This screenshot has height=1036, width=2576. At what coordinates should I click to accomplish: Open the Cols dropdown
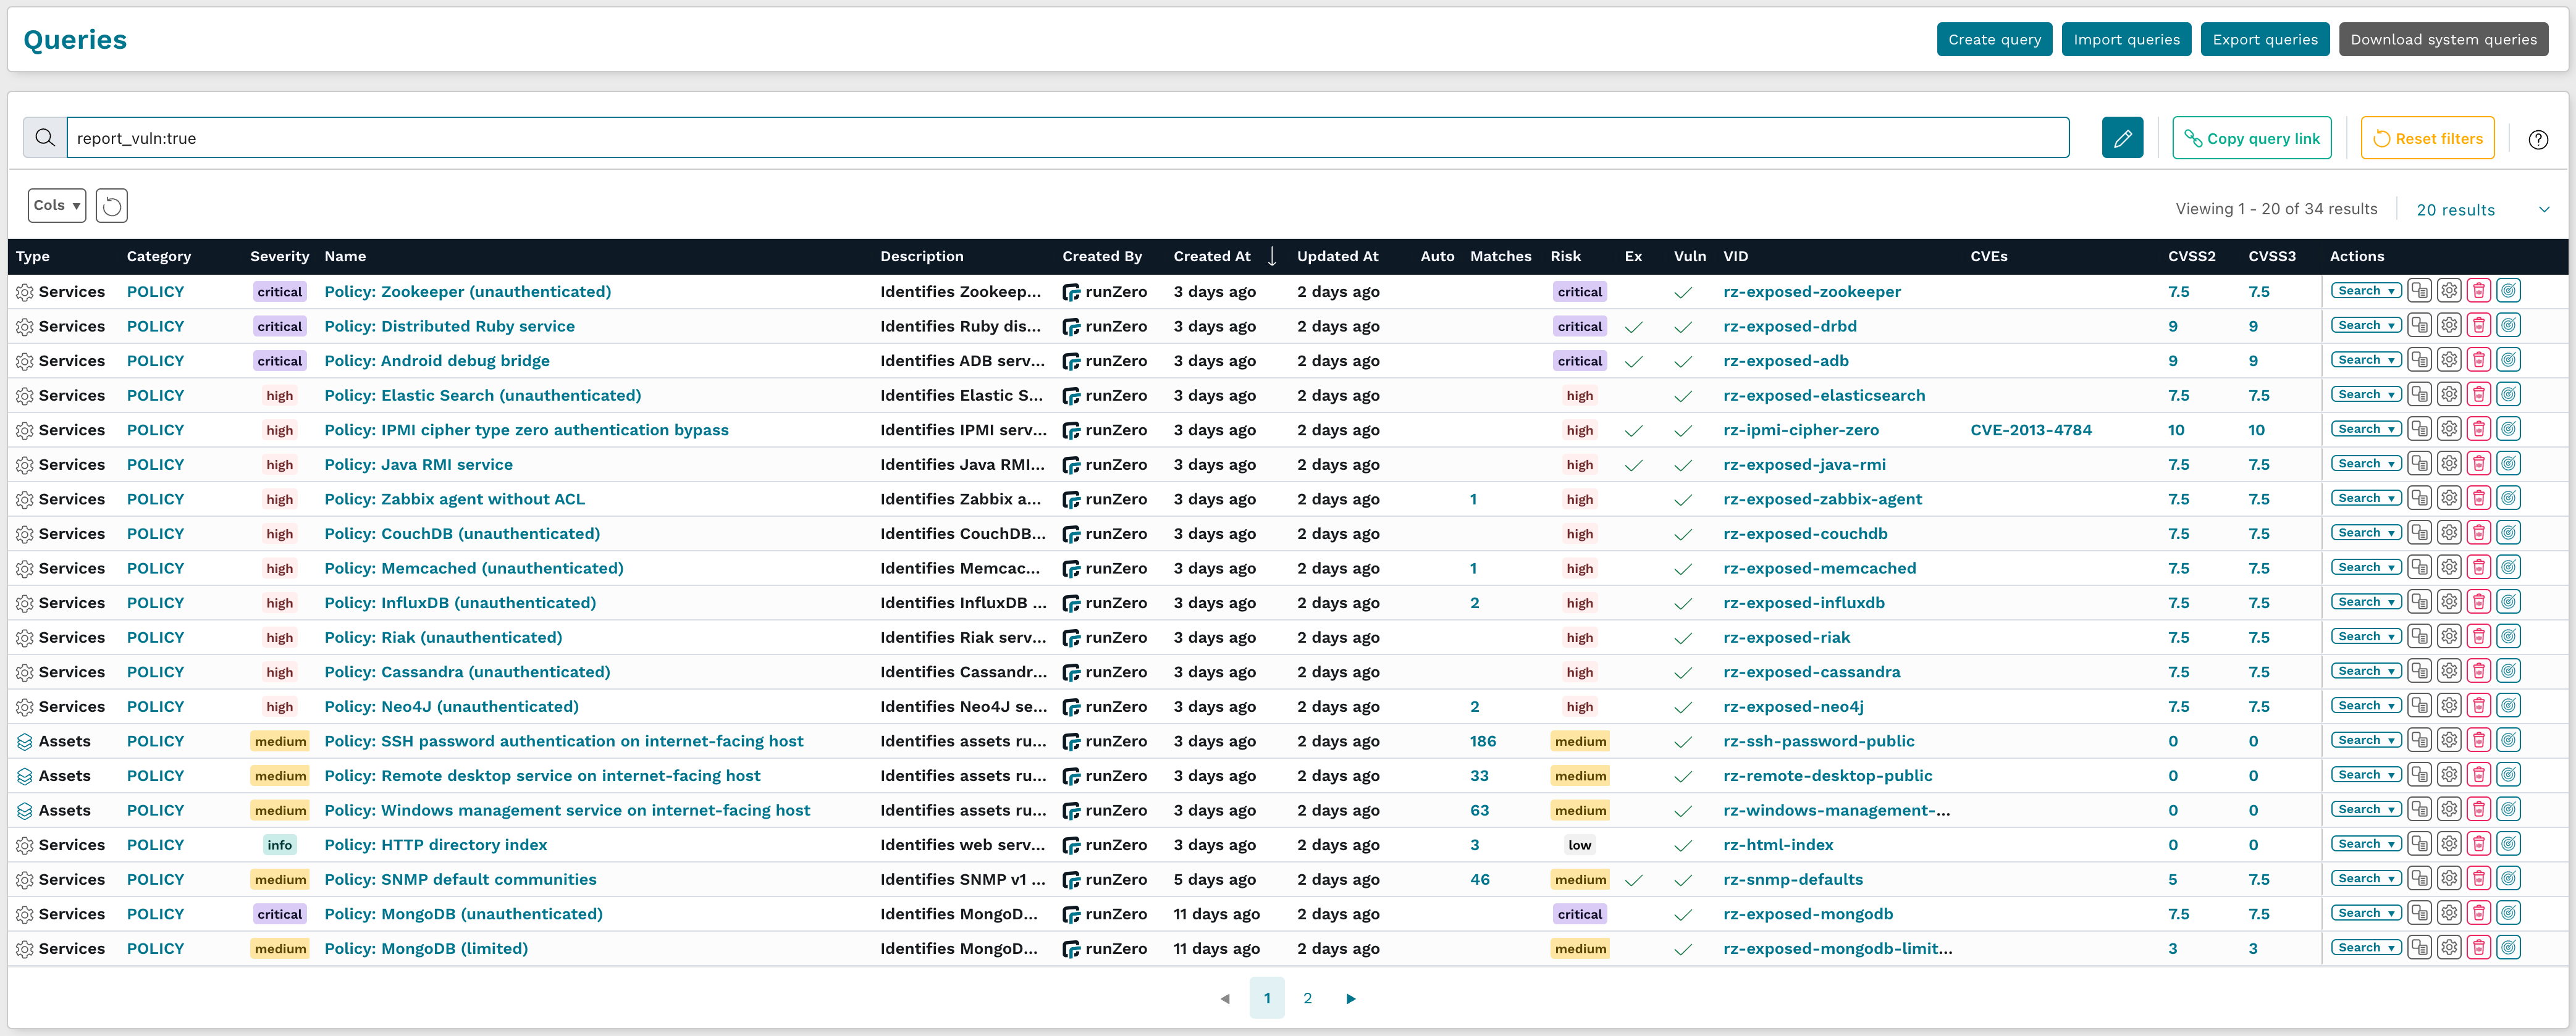coord(56,205)
